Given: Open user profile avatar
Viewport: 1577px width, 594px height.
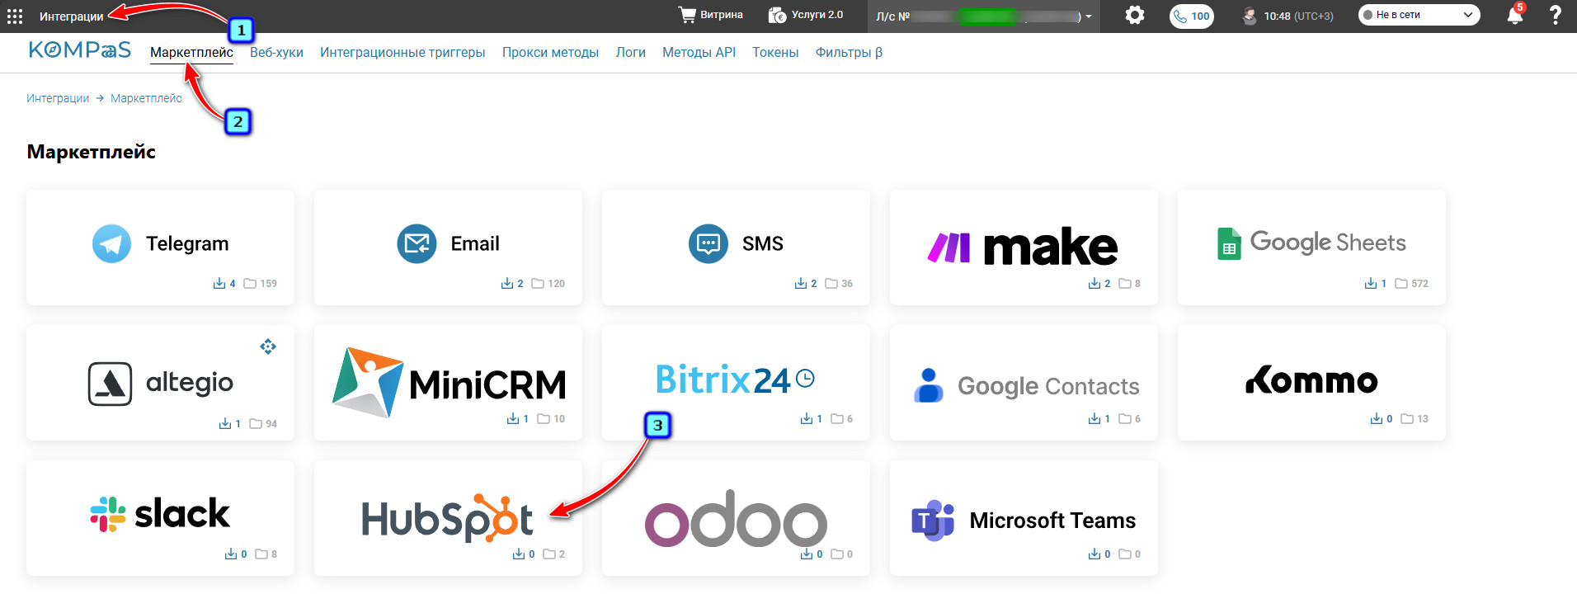Looking at the screenshot, I should (x=1250, y=16).
